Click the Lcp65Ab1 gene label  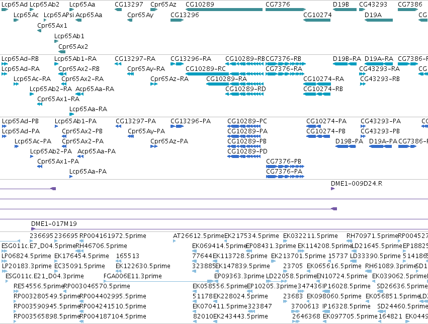pos(69,36)
